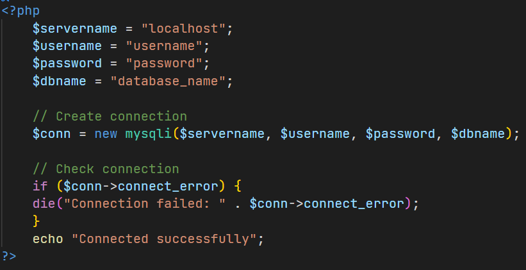
Task: Click the if keyword
Action: [x=39, y=187]
